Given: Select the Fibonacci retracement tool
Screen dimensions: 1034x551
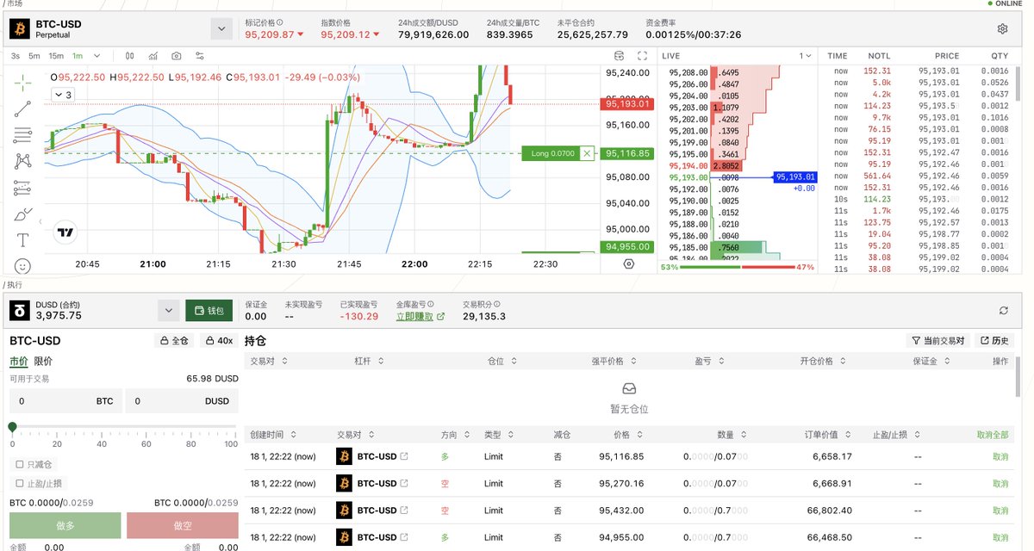Looking at the screenshot, I should pos(22,134).
